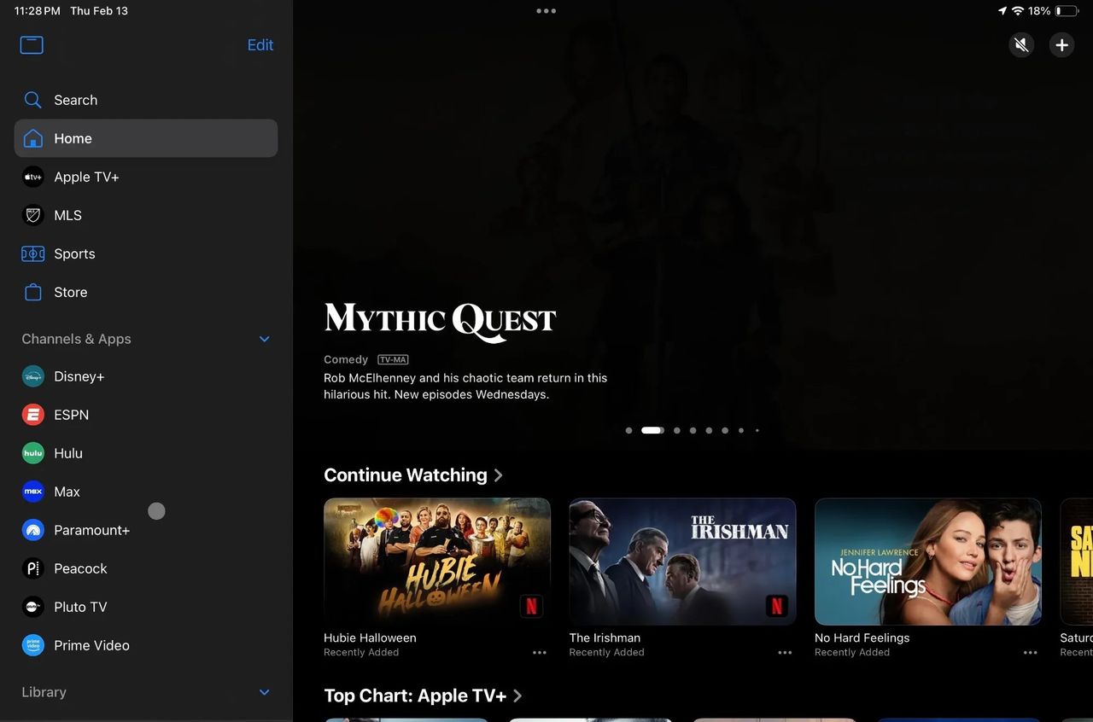Open the Search section

coord(75,100)
